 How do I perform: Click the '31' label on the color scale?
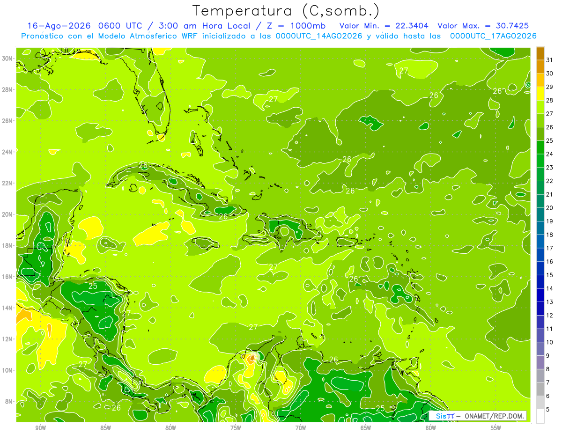click(x=550, y=60)
